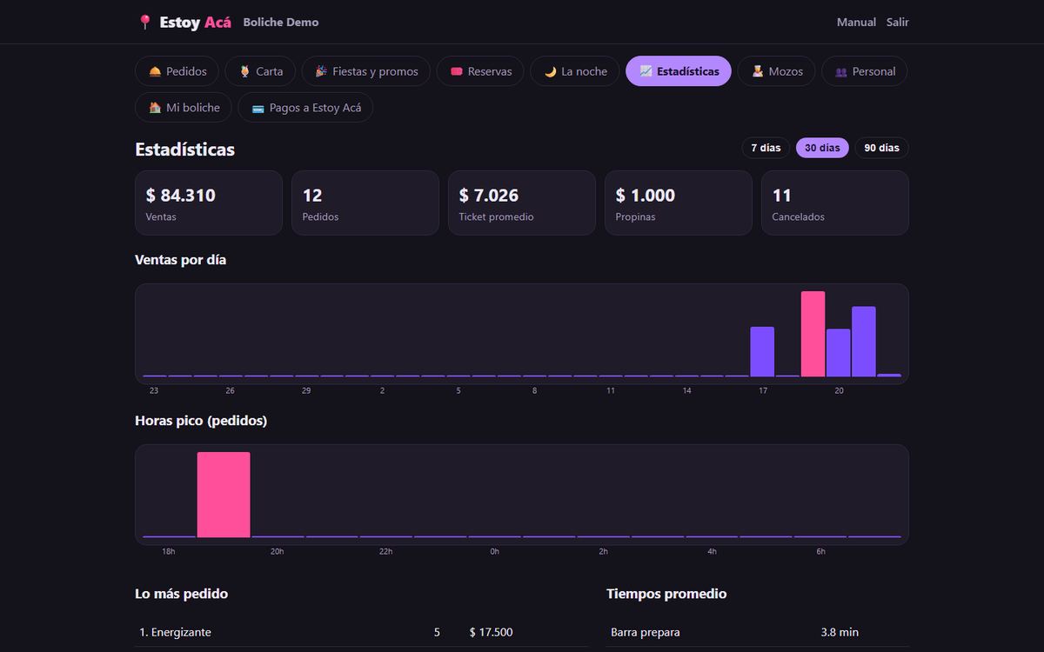Viewport: 1044px width, 652px height.
Task: Click the Tiempos promedio heading
Action: 666,594
